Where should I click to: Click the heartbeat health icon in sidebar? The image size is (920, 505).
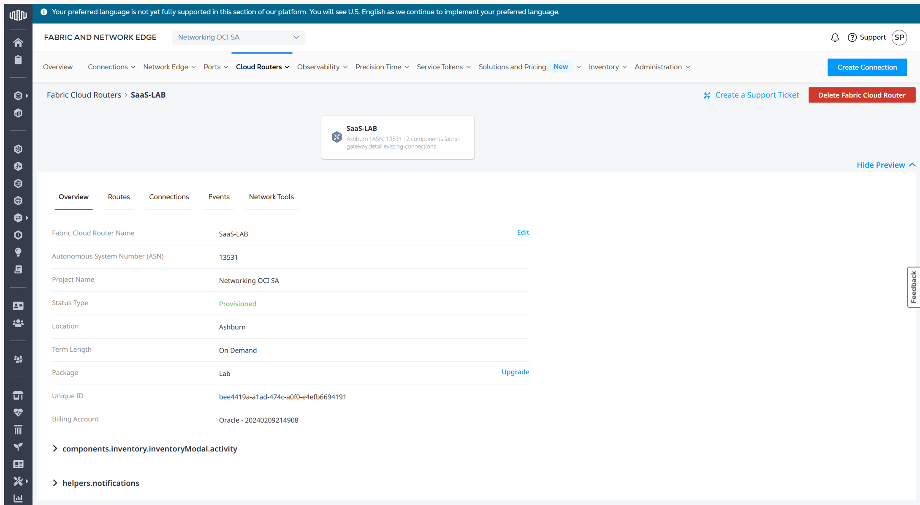pyautogui.click(x=18, y=413)
